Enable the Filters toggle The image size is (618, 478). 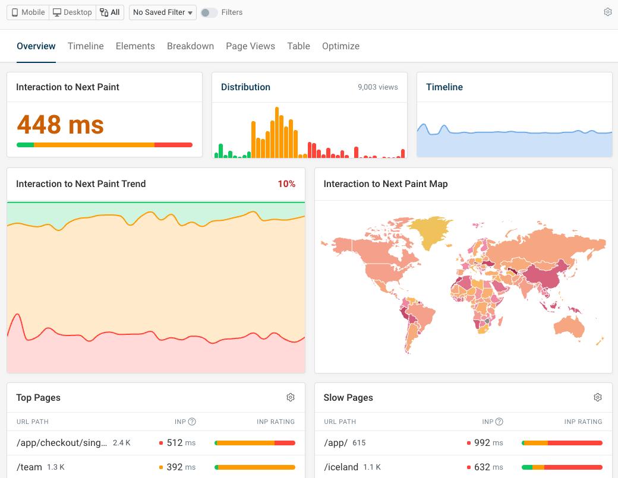pyautogui.click(x=209, y=12)
